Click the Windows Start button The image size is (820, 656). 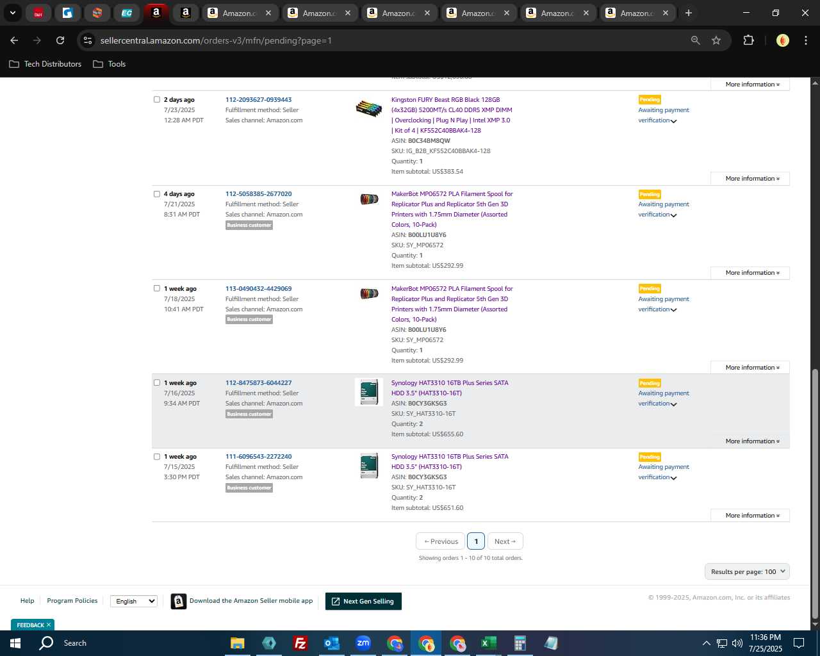[x=15, y=643]
